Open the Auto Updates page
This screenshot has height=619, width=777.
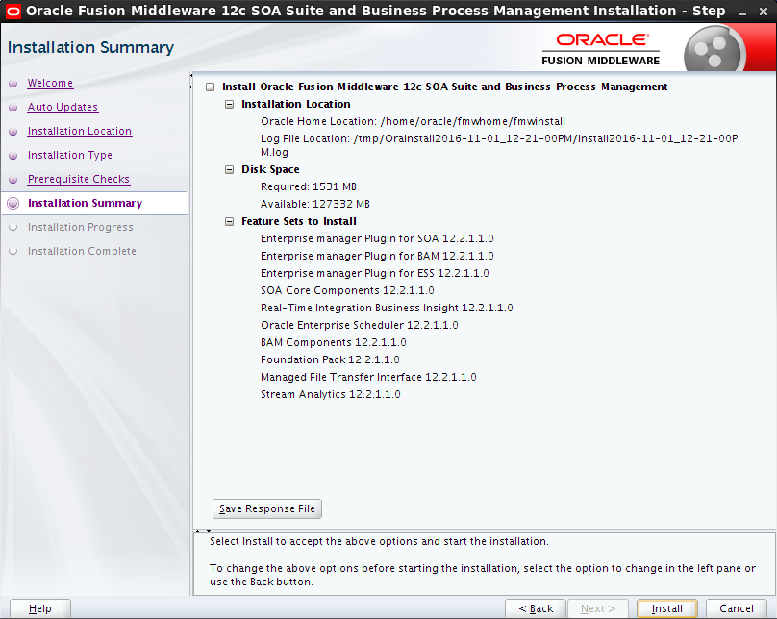tap(62, 107)
